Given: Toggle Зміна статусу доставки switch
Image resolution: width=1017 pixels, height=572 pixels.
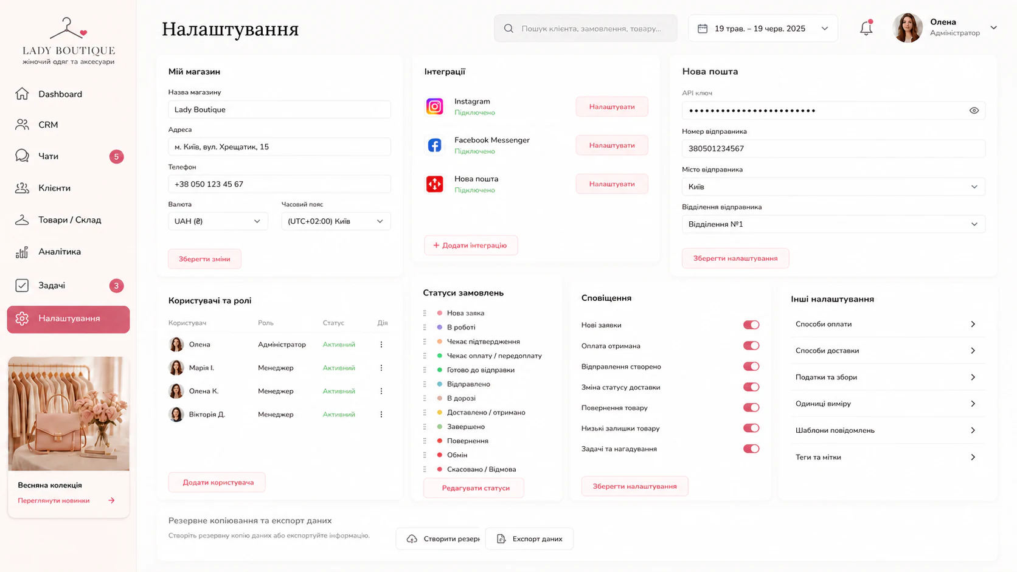Looking at the screenshot, I should [751, 387].
